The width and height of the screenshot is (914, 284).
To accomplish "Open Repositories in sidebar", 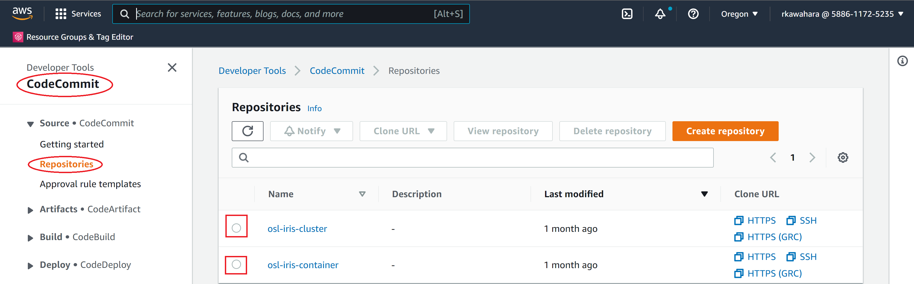I will point(66,164).
